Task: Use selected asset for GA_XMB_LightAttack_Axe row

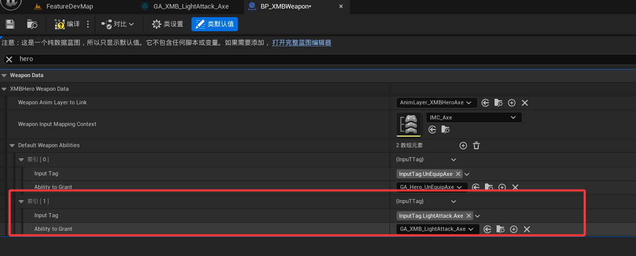Action: coord(487,229)
